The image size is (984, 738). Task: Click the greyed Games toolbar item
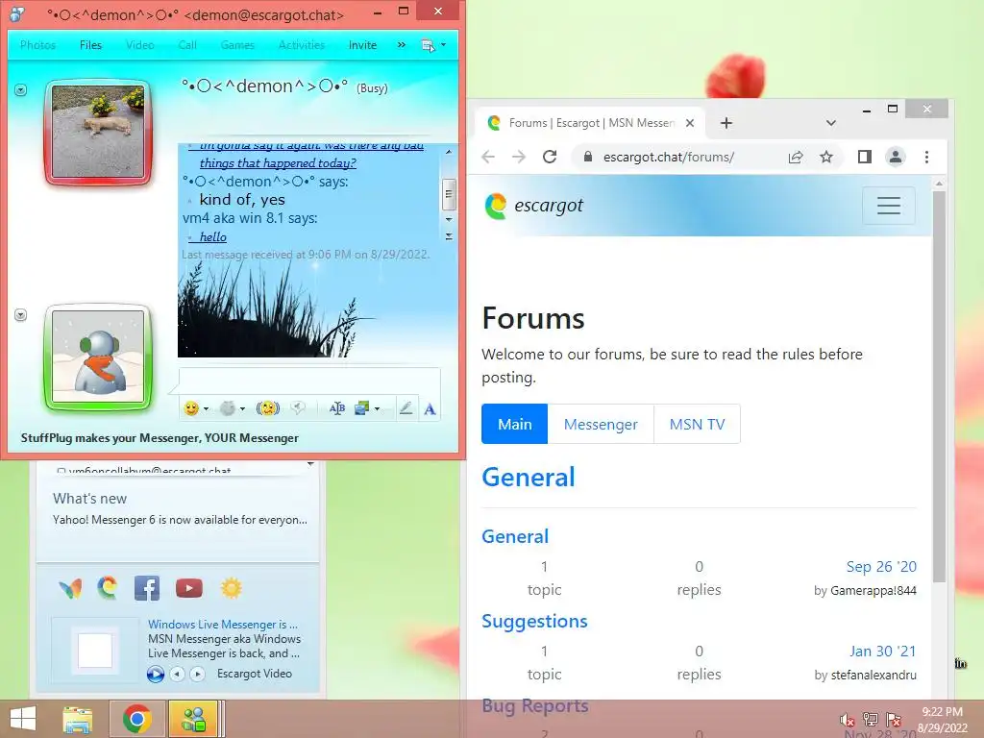(237, 45)
